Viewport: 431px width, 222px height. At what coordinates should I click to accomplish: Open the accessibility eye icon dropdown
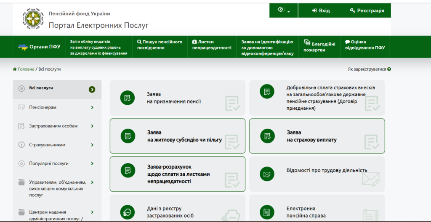284,11
